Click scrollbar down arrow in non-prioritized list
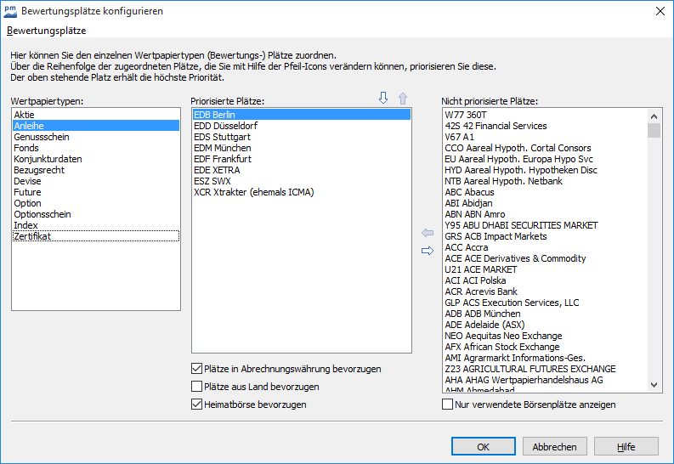Screen dimensions: 674x464 (x=654, y=385)
